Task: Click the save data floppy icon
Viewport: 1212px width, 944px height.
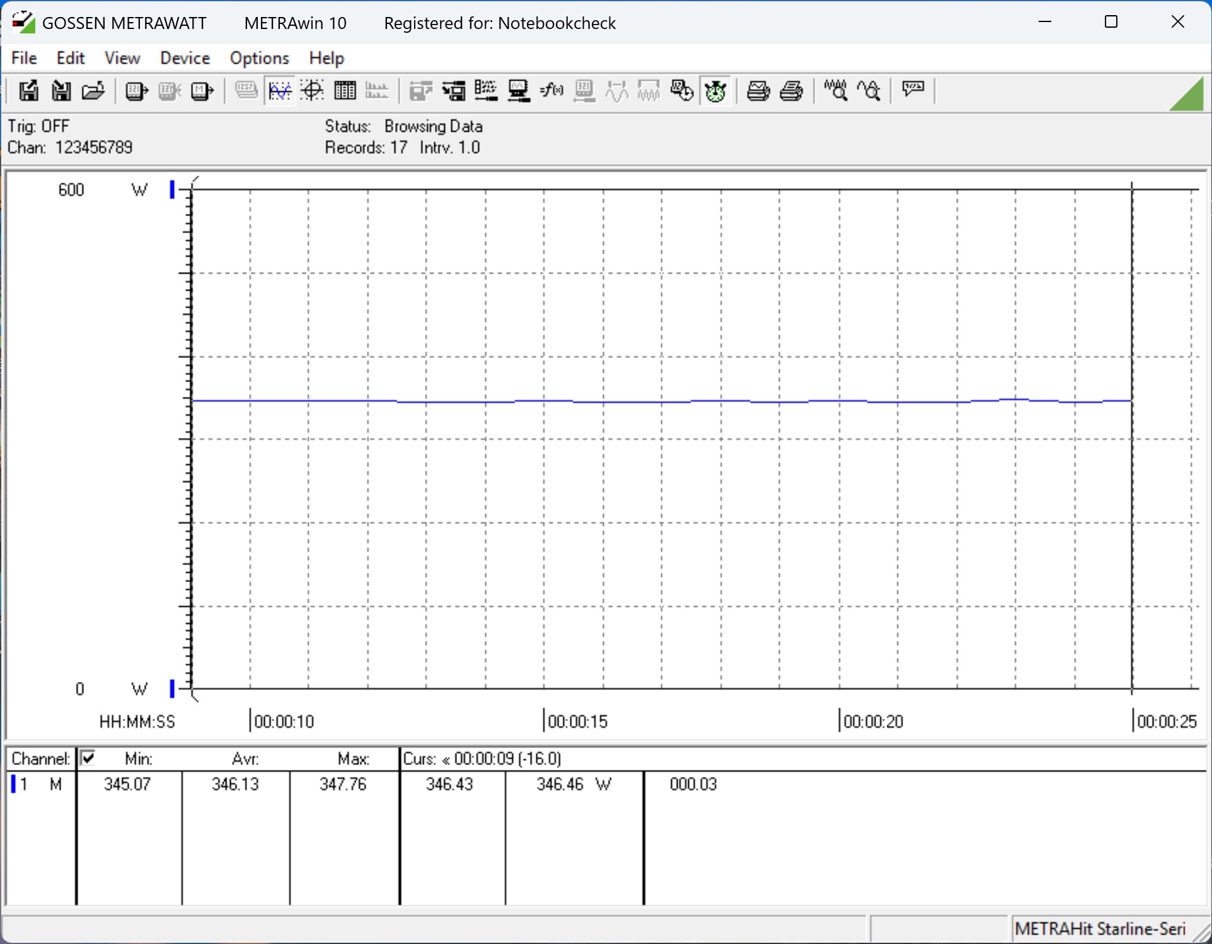Action: point(28,91)
